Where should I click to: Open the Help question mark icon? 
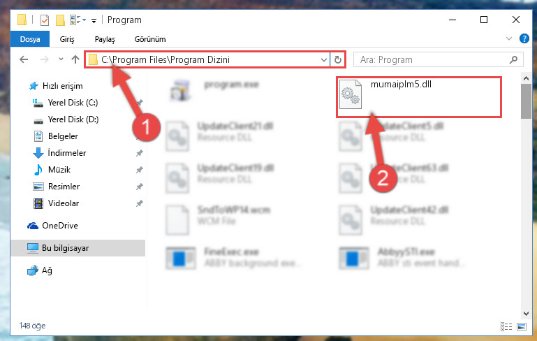click(524, 38)
